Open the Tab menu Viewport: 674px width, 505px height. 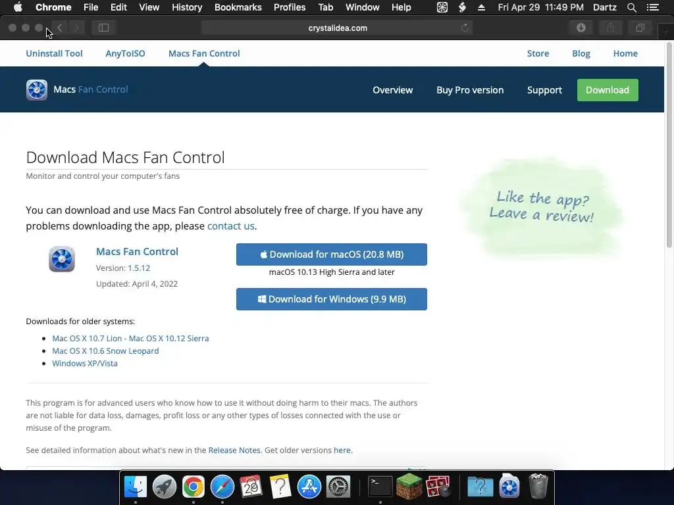click(x=325, y=7)
